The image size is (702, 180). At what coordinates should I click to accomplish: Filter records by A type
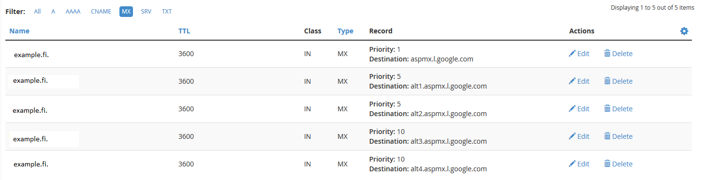[x=53, y=11]
